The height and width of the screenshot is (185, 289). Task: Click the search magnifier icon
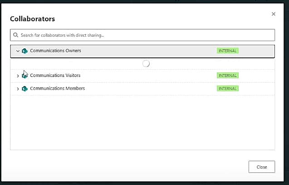(x=16, y=35)
